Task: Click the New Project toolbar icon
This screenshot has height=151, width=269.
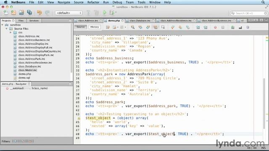Action: [x=13, y=13]
